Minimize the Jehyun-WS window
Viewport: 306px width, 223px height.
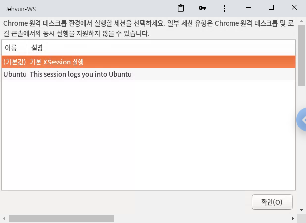pos(249,8)
